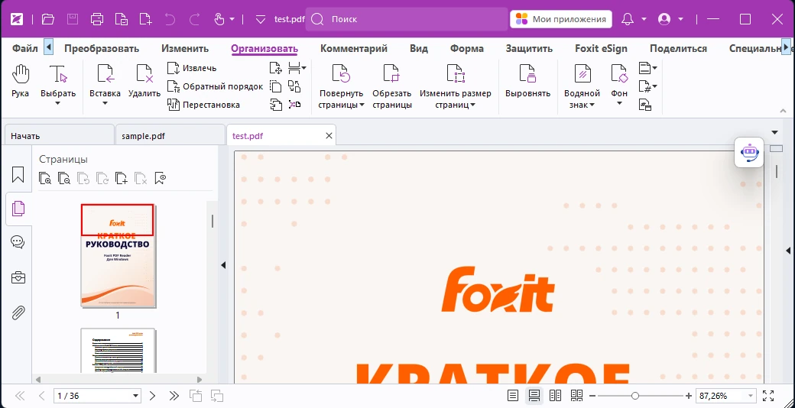This screenshot has height=408, width=795.
Task: Jump to the last page arrow
Action: tap(174, 396)
